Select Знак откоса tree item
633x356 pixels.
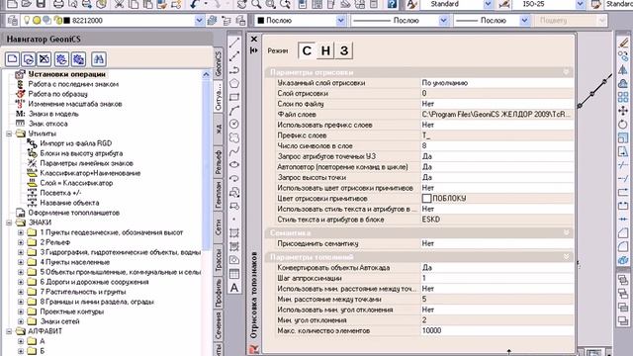tap(47, 124)
